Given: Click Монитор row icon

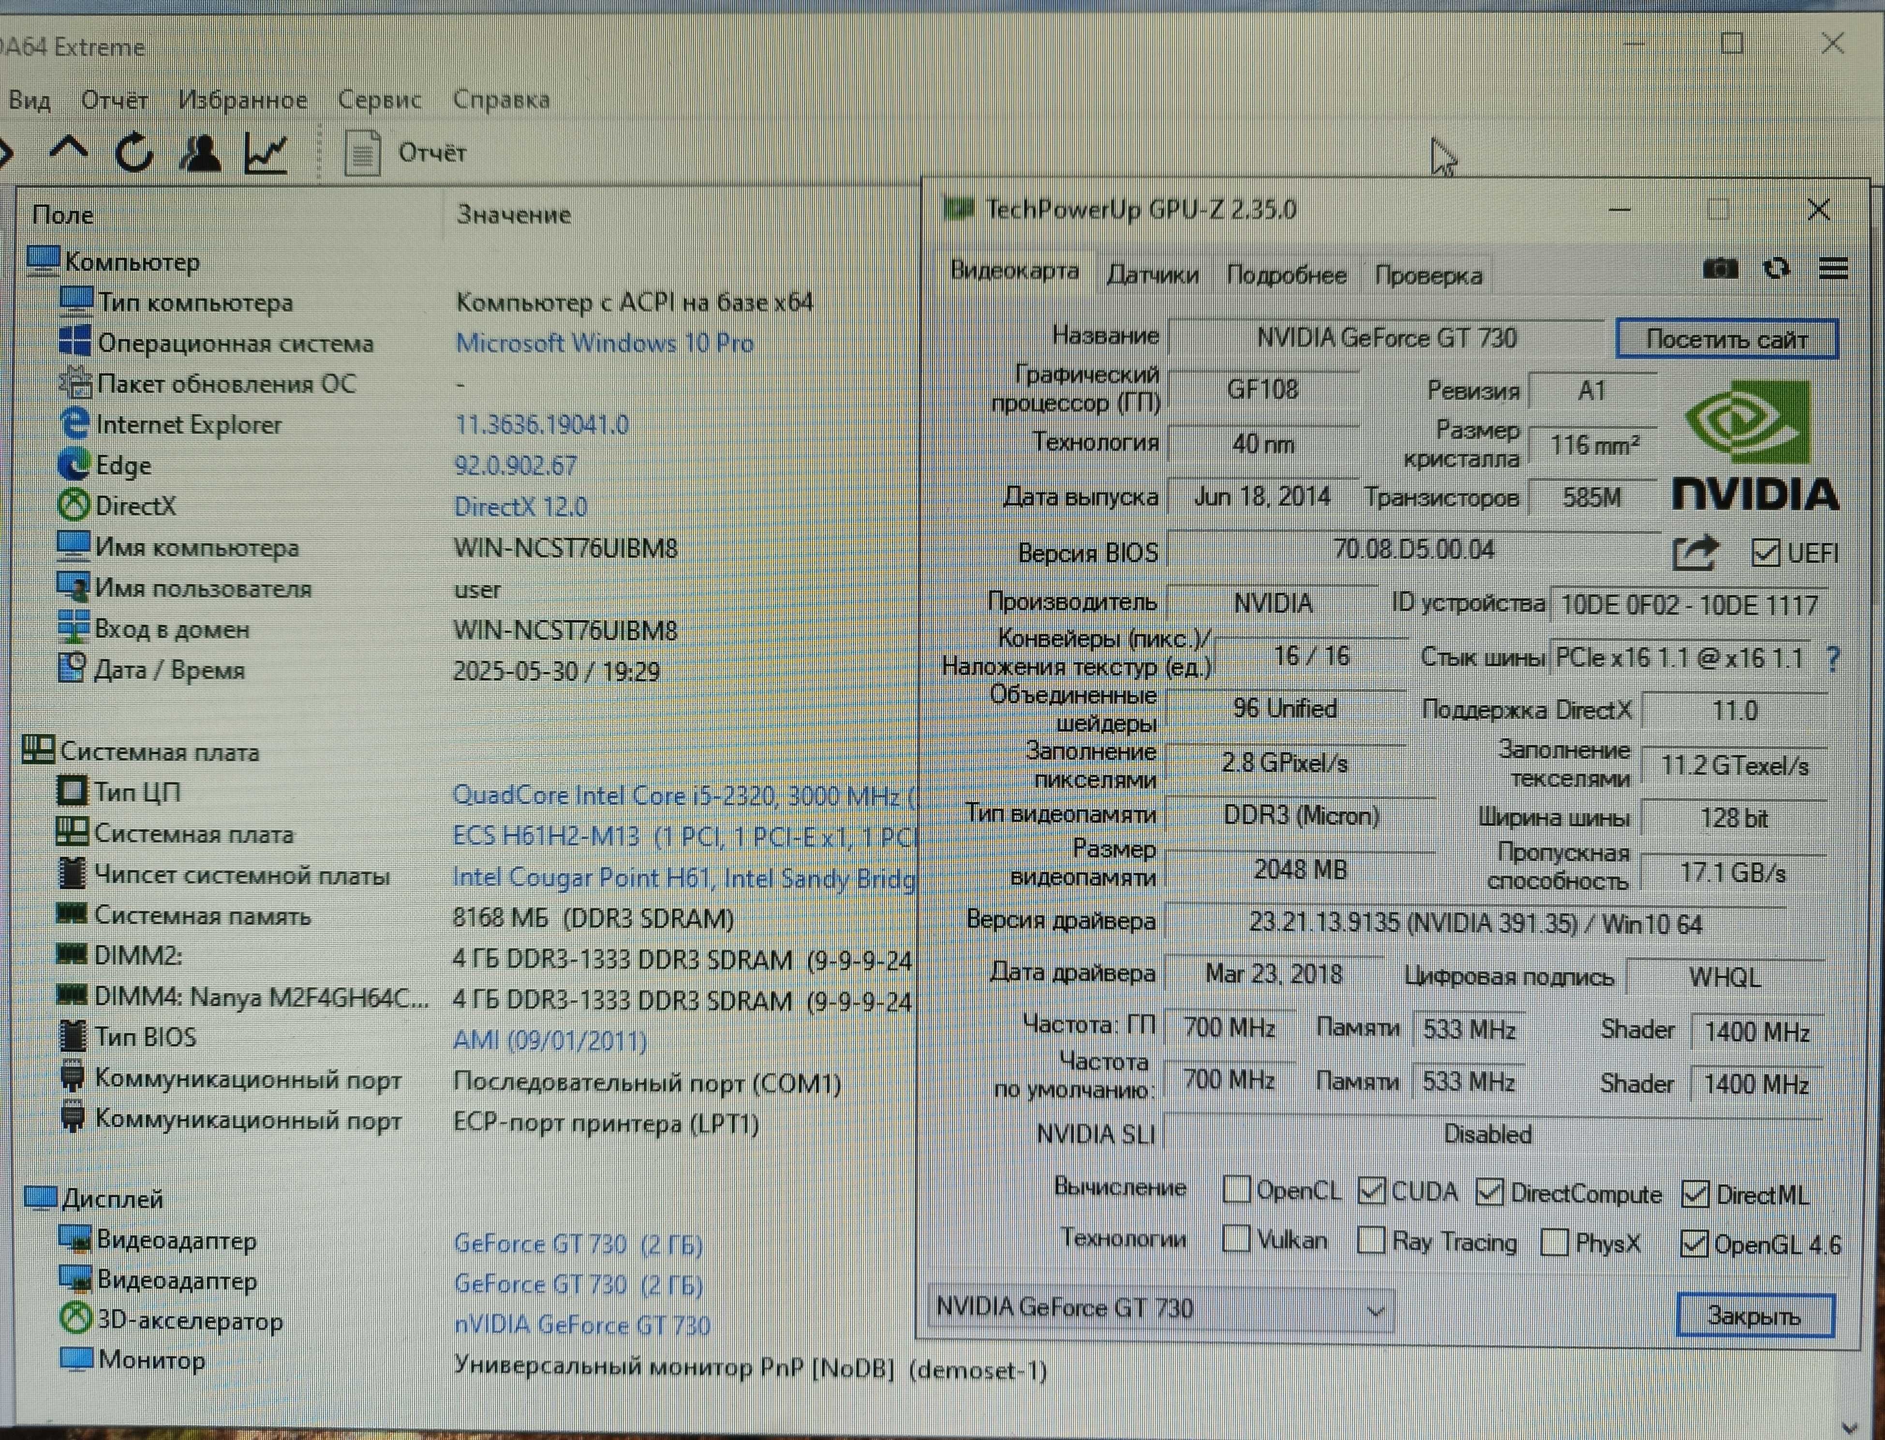Looking at the screenshot, I should point(76,1359).
